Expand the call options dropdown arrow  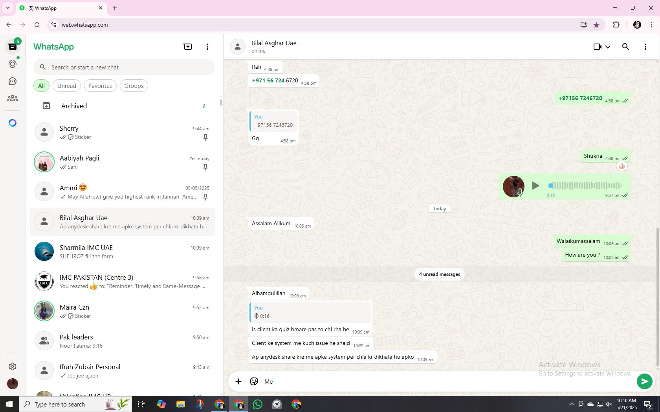(x=608, y=47)
